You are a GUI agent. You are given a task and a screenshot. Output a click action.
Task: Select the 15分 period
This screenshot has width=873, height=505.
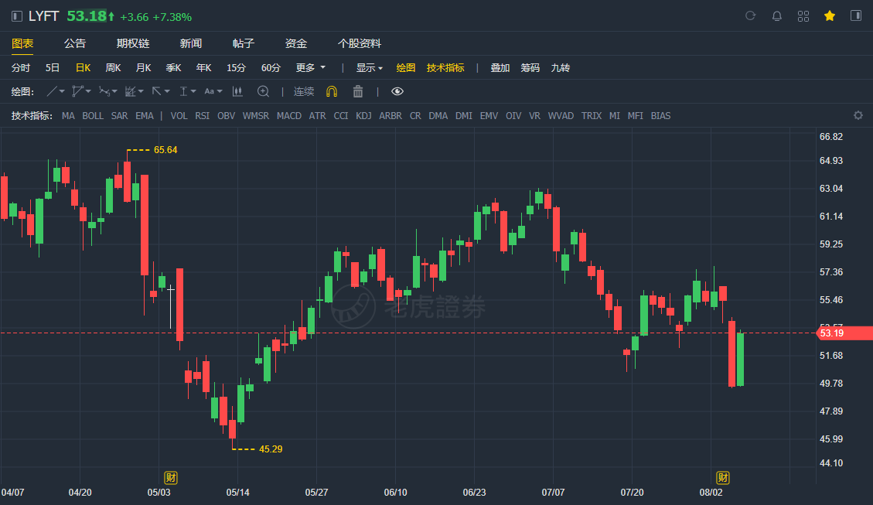tap(236, 68)
